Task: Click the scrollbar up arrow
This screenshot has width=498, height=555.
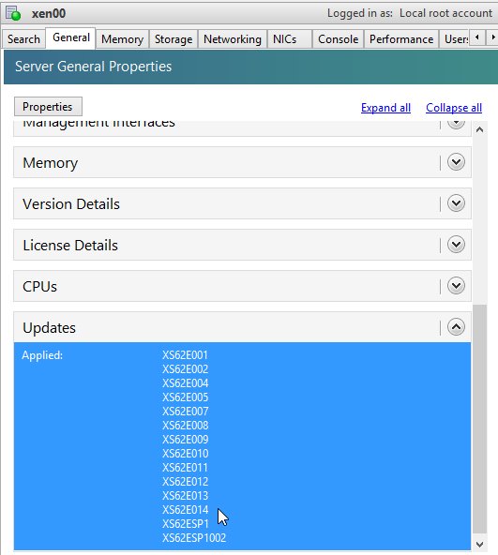Action: click(480, 129)
